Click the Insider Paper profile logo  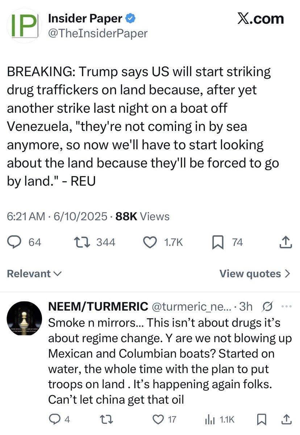point(22,26)
